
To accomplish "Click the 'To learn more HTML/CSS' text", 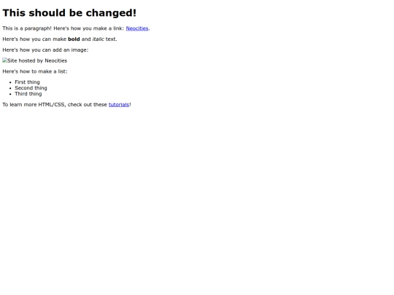I will [34, 105].
